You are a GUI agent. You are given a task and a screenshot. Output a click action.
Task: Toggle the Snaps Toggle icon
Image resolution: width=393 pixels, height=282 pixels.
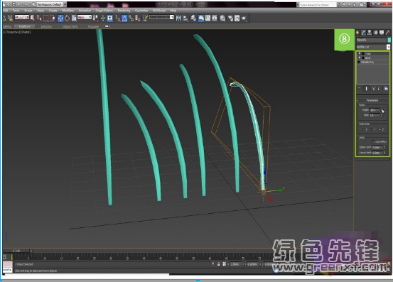(117, 18)
